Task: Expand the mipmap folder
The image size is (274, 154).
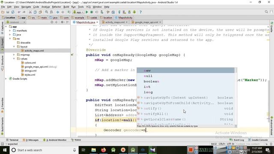Action: 14,55
